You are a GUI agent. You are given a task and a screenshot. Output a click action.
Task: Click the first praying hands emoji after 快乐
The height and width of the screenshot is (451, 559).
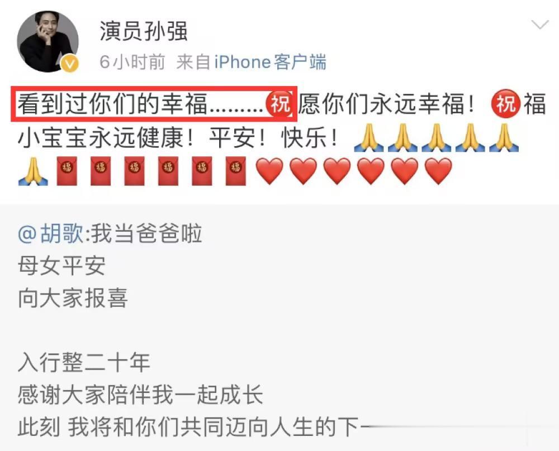[x=368, y=137]
